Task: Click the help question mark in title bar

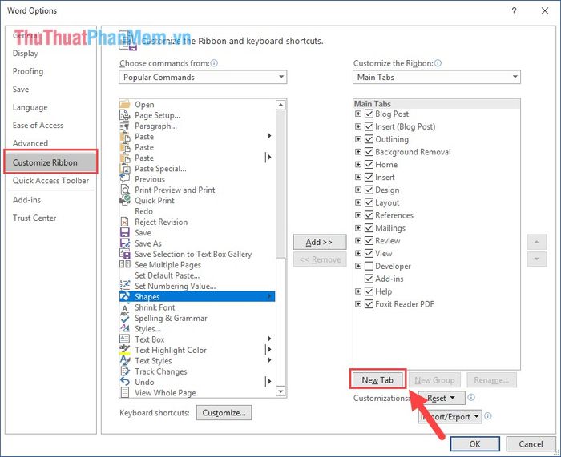Action: pyautogui.click(x=514, y=11)
